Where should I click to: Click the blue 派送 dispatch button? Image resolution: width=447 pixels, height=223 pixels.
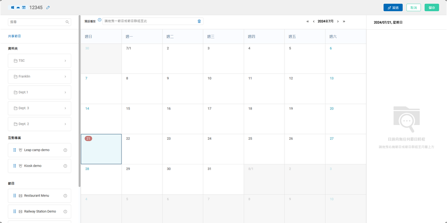point(393,8)
